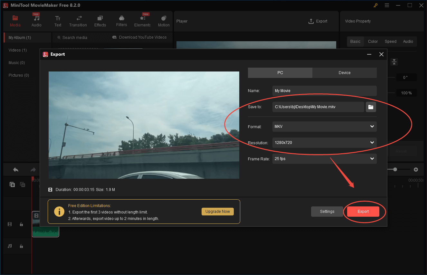
Task: Open the Elements tab
Action: (142, 21)
